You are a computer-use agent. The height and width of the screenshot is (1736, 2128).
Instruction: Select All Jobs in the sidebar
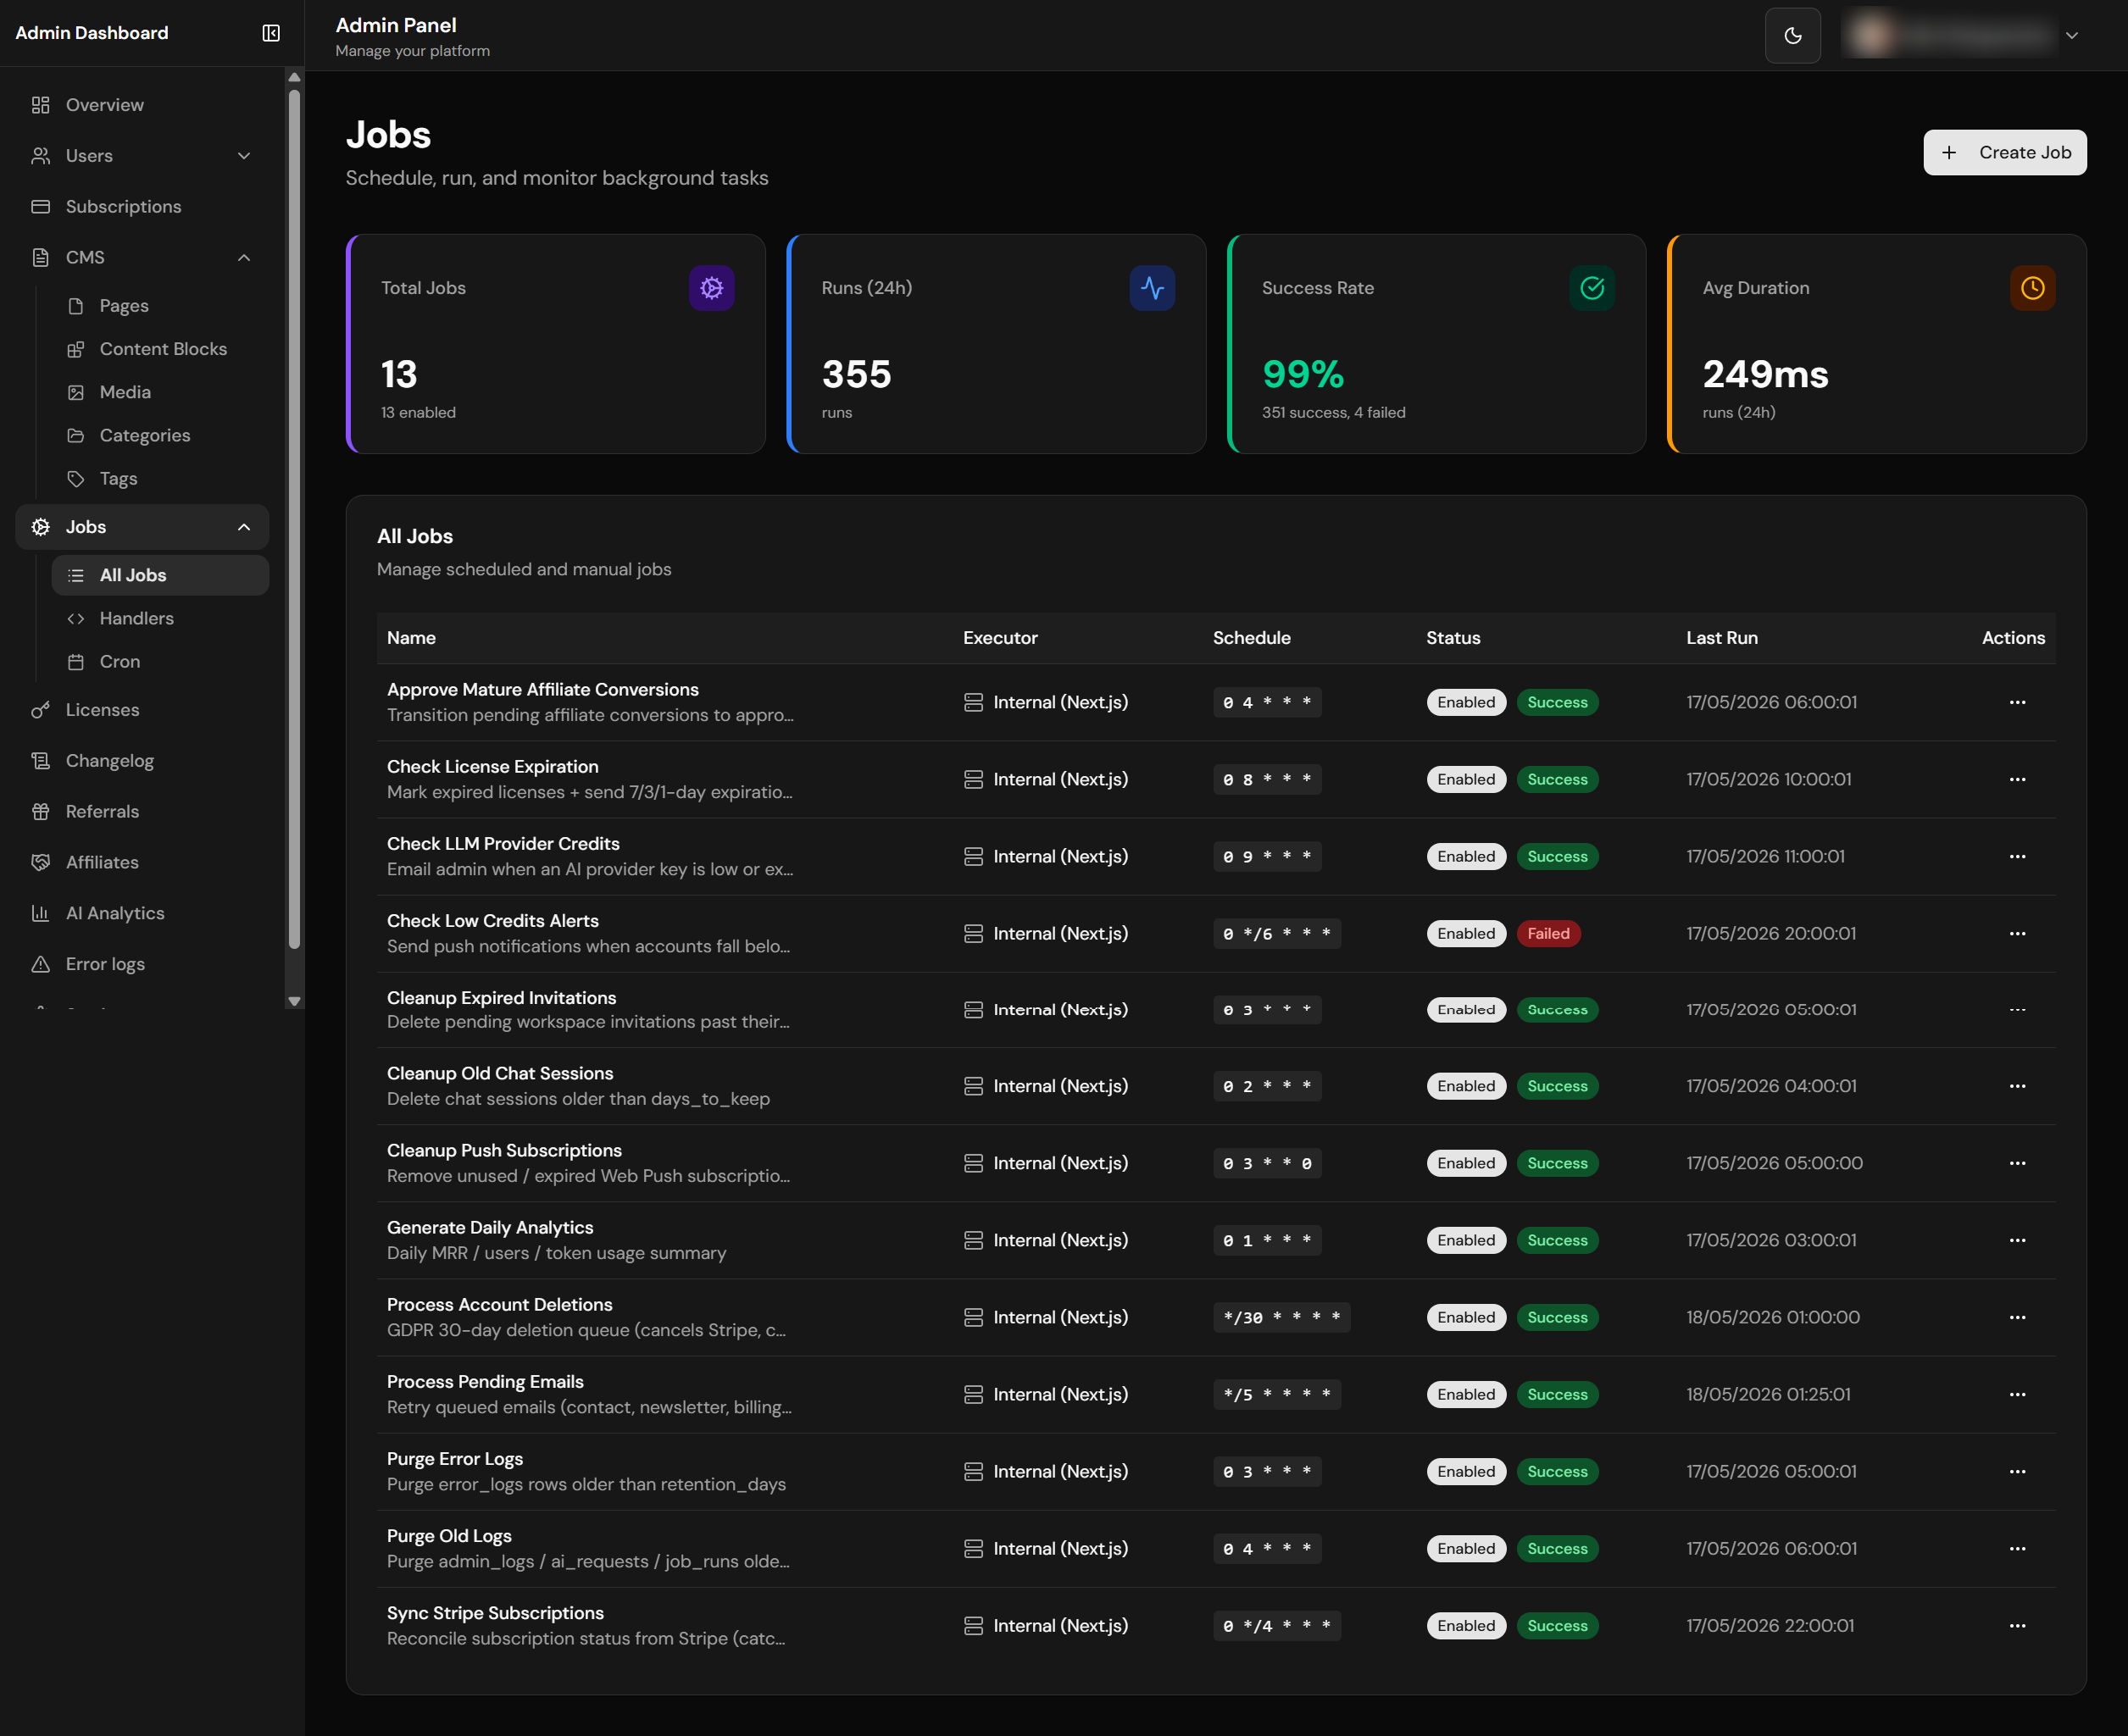click(160, 575)
